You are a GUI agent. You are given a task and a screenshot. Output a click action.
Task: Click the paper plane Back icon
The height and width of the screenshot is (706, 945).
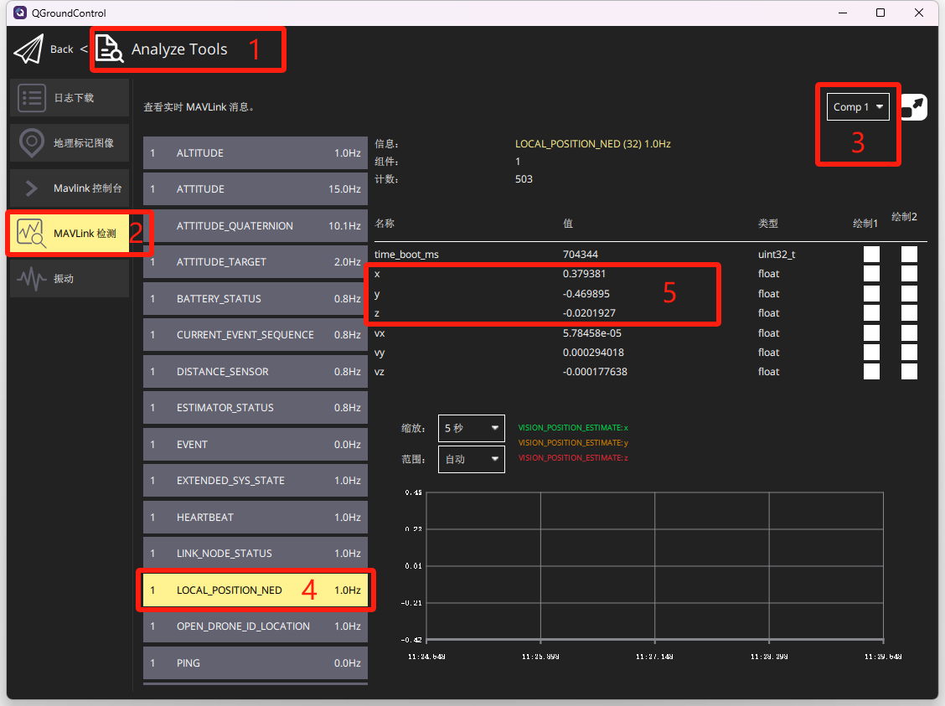(x=28, y=49)
